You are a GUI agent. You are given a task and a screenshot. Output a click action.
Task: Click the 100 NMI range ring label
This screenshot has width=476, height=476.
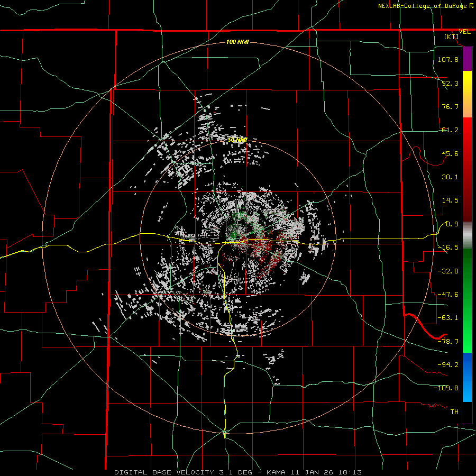point(237,42)
